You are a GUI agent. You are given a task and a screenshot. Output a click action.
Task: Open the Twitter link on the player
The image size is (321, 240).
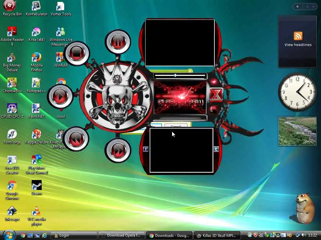pos(216,149)
